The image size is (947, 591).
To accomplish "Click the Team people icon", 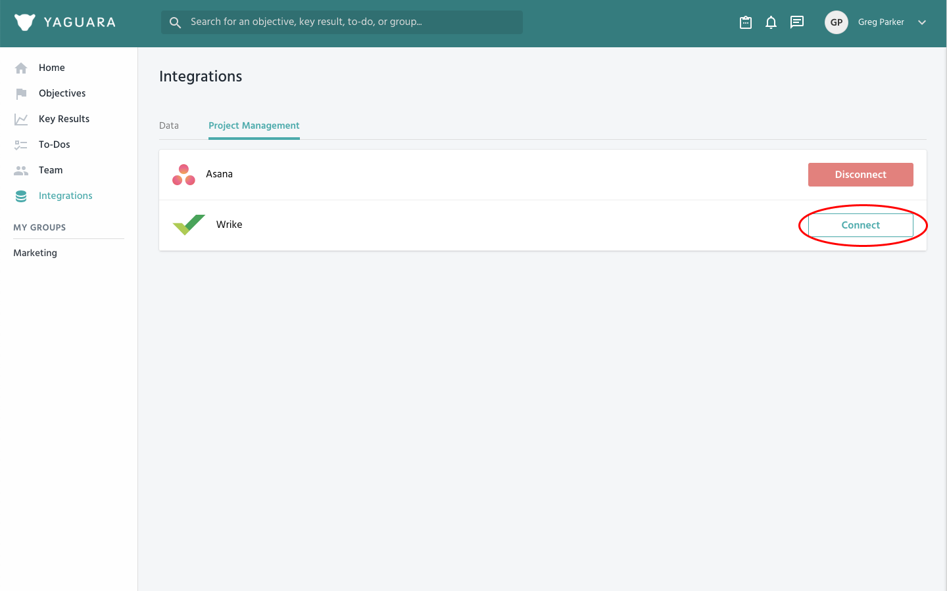I will point(21,170).
